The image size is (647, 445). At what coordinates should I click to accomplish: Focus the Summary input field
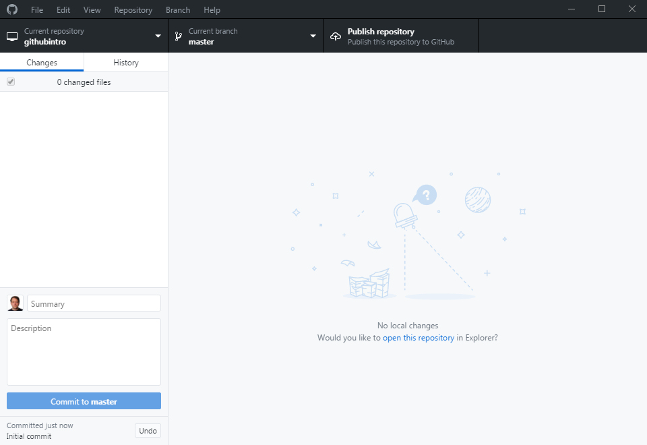point(94,303)
